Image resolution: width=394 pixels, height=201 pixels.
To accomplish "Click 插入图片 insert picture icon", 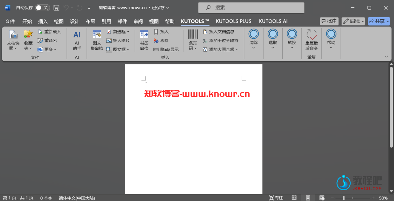I will 109,41.
